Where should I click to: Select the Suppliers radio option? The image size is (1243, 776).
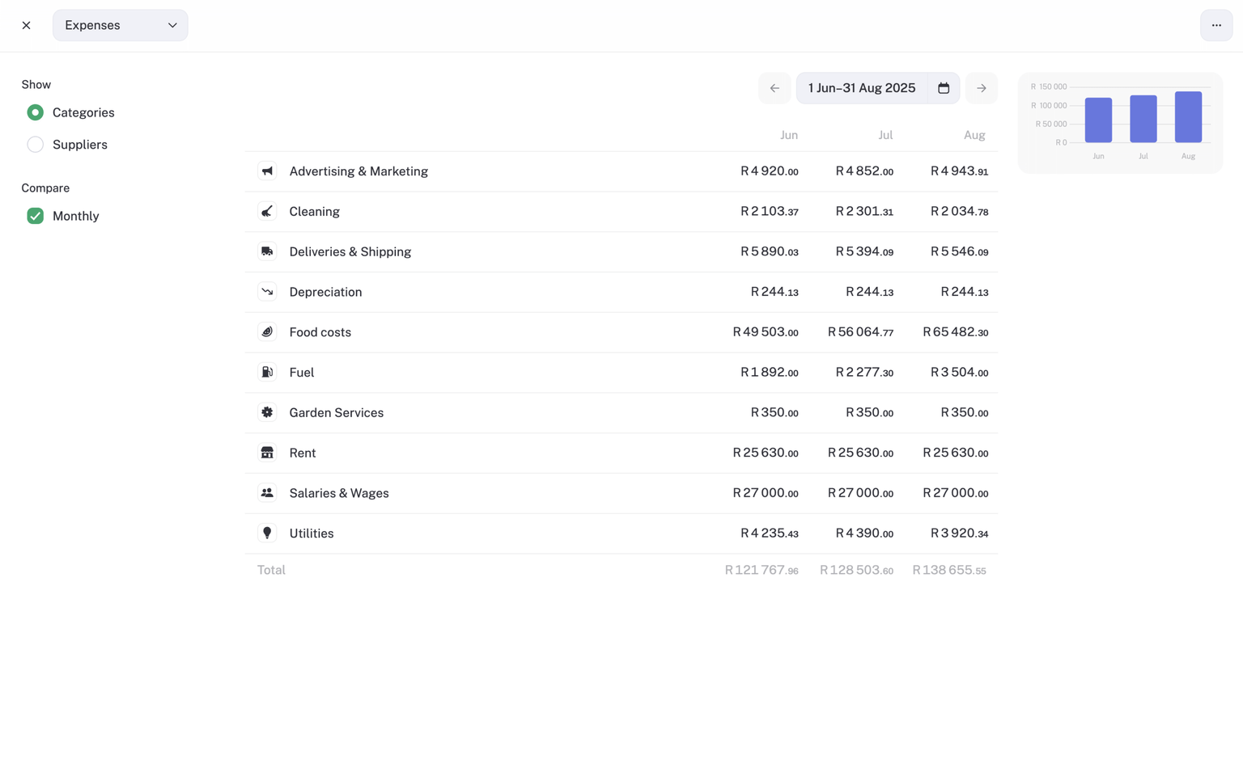[36, 145]
